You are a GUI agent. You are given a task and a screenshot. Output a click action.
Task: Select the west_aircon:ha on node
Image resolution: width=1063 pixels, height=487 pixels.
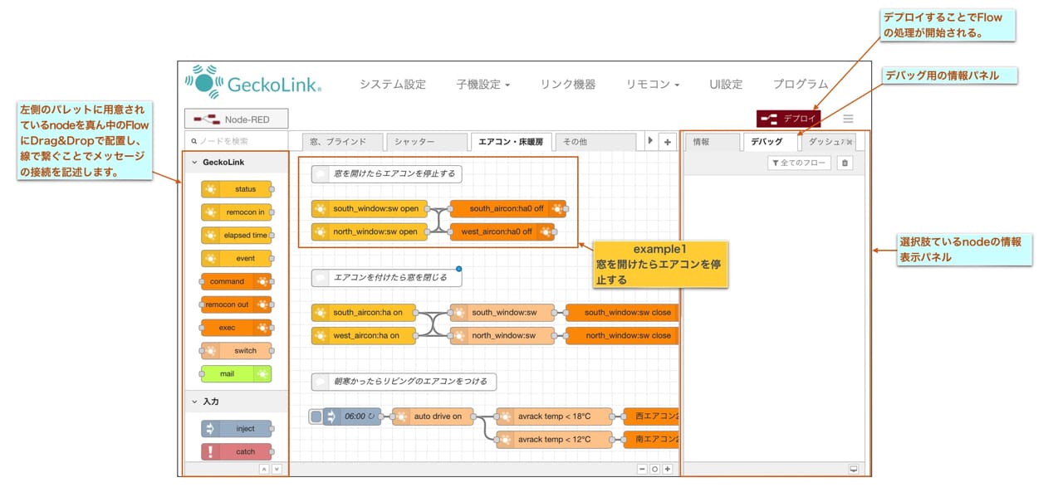tap(363, 336)
